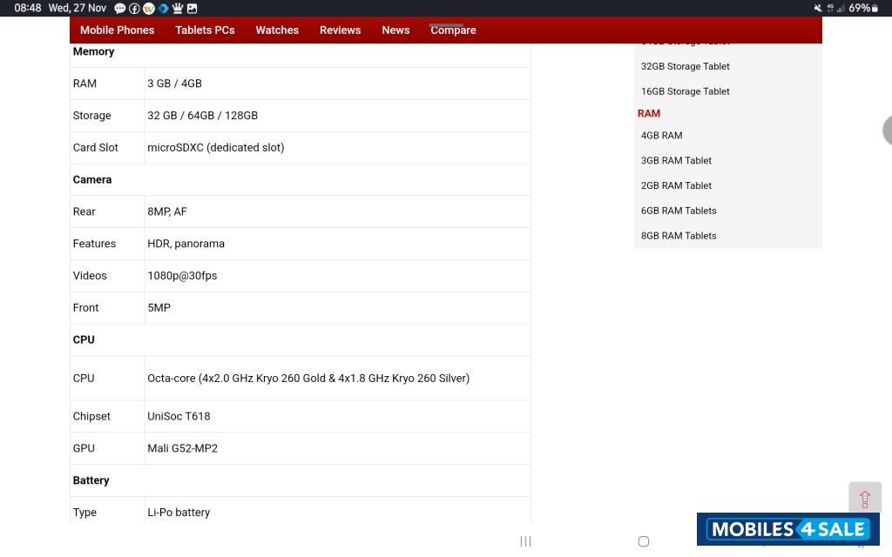The height and width of the screenshot is (557, 892).
Task: Open the 32GB Storage Tablet link
Action: point(685,66)
